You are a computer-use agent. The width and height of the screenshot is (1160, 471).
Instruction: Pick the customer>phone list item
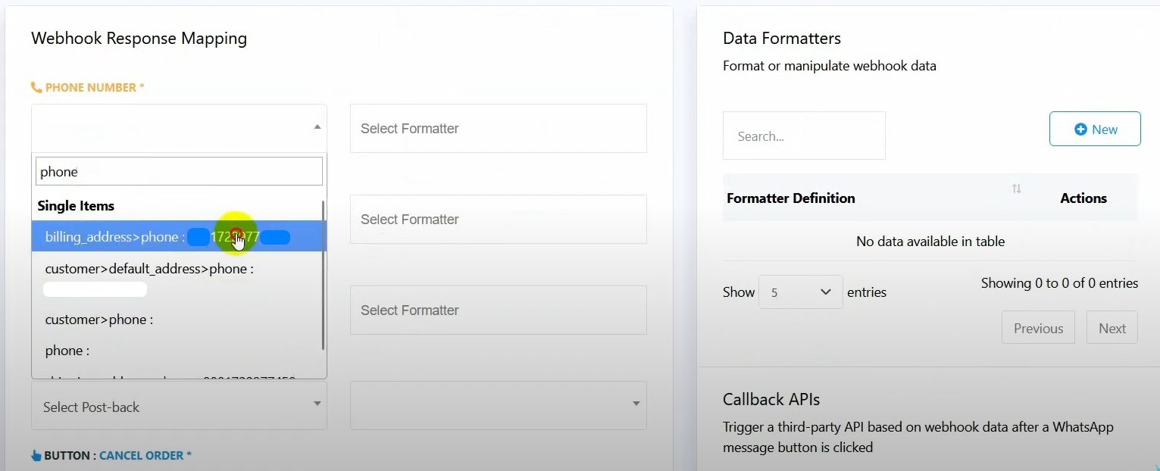click(99, 320)
